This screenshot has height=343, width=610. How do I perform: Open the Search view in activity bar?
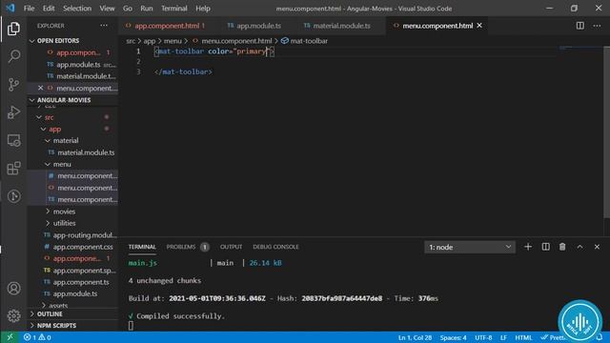tap(13, 56)
